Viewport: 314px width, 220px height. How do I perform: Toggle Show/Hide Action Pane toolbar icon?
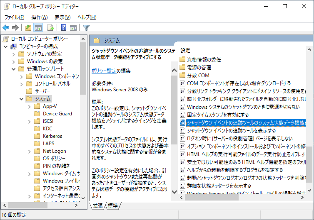73,27
